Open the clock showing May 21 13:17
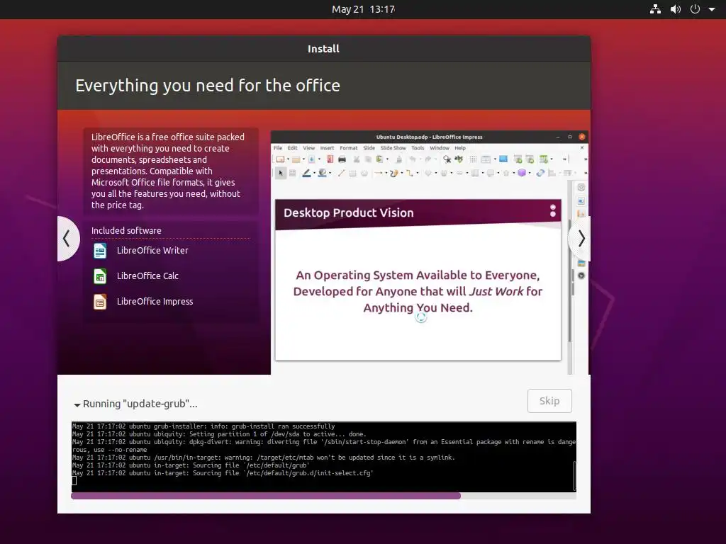 tap(363, 9)
